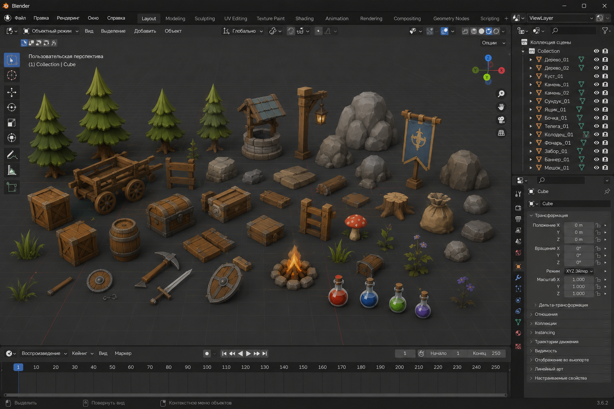614x409 pixels.
Task: Open the Рендеринг menu
Action: 68,18
